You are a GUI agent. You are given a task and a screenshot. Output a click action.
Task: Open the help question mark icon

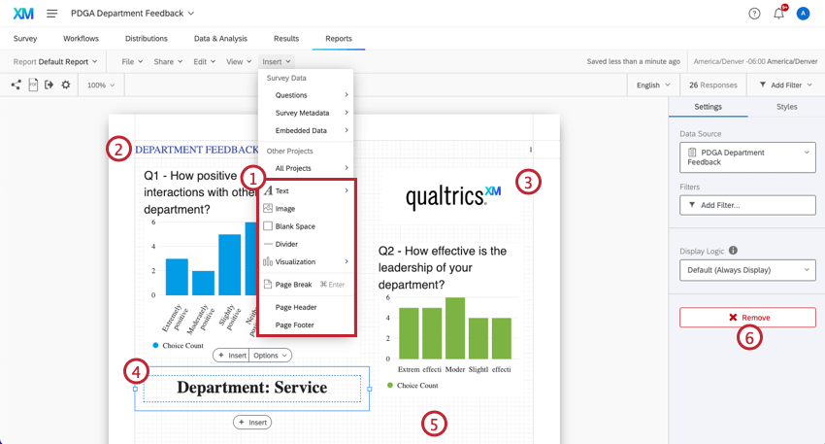[x=754, y=14]
